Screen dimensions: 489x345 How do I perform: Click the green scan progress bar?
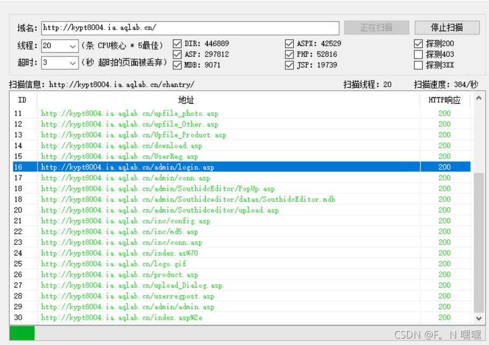[22, 333]
